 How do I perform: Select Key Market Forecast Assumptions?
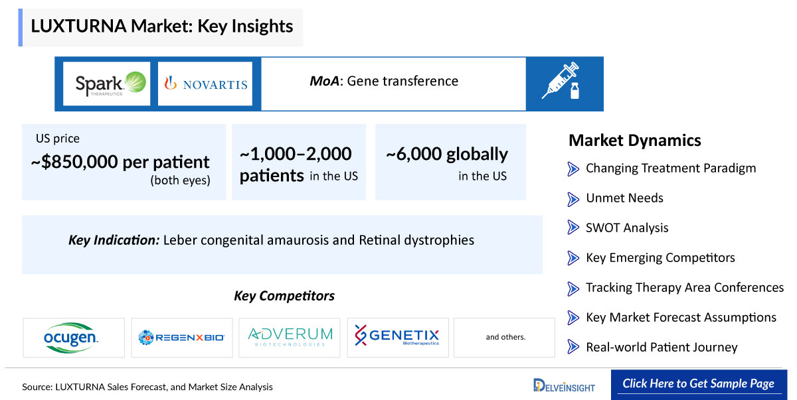pyautogui.click(x=680, y=317)
